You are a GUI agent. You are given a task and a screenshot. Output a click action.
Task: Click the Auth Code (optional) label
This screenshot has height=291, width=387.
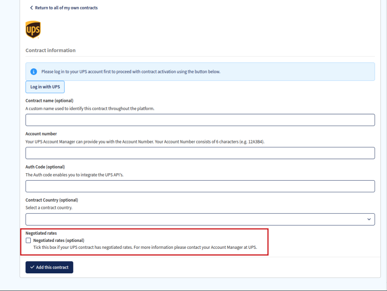pos(45,167)
